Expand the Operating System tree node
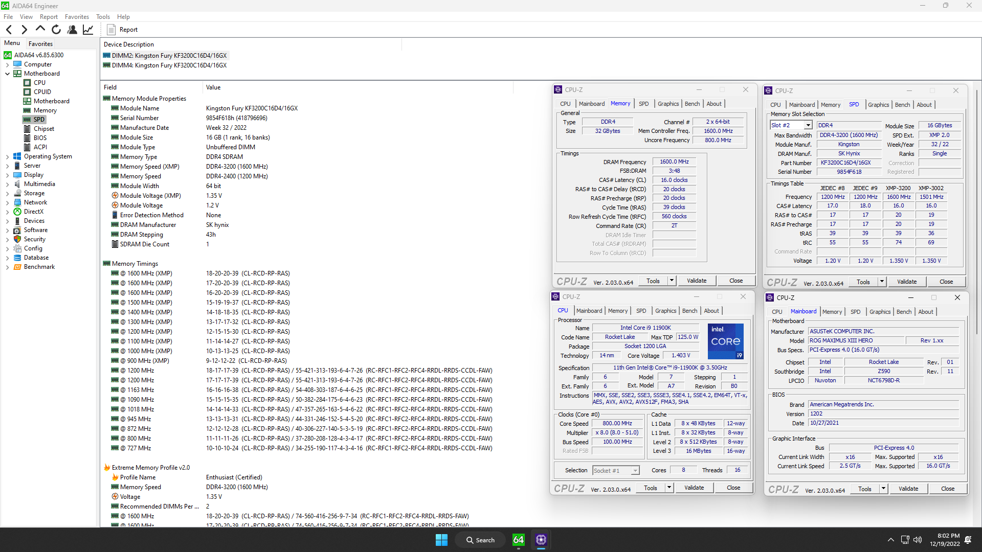Screen dimensions: 982x552 [7, 156]
